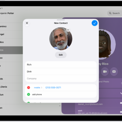
Task: Select St. Denis in the contacts list
Action: [x=11, y=87]
